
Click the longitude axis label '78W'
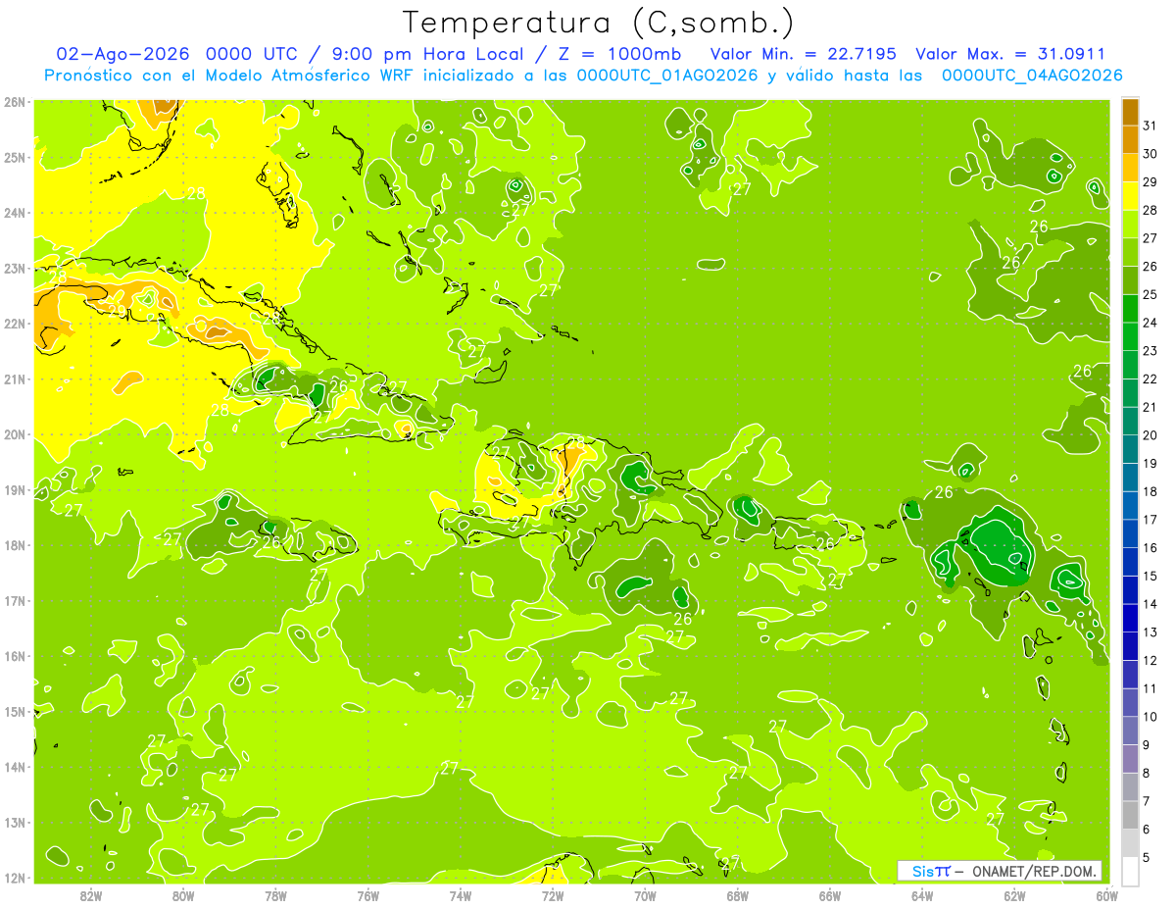(x=275, y=895)
